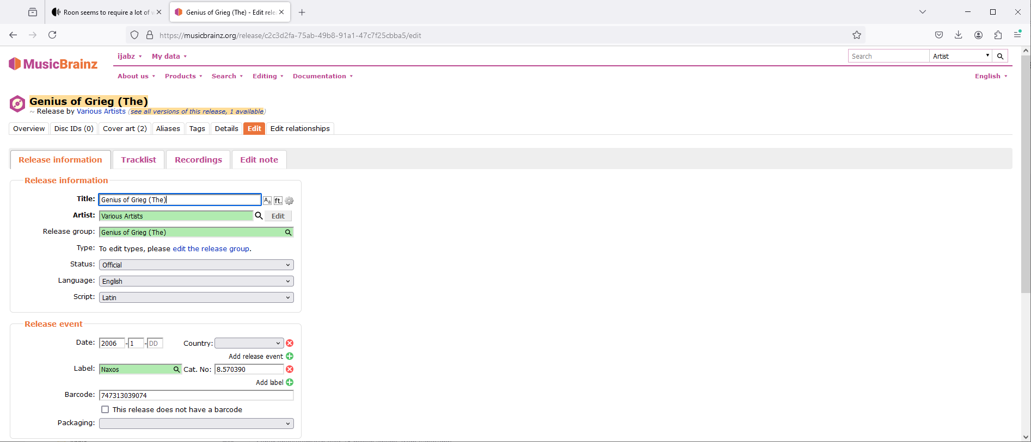The image size is (1031, 442).
Task: Bookmark this page with star icon
Action: [x=857, y=35]
